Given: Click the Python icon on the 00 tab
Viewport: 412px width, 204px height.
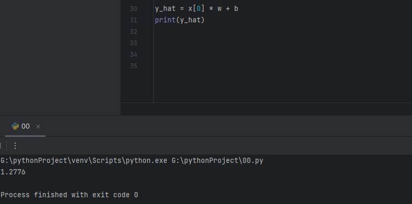Looking at the screenshot, I should click(x=15, y=126).
